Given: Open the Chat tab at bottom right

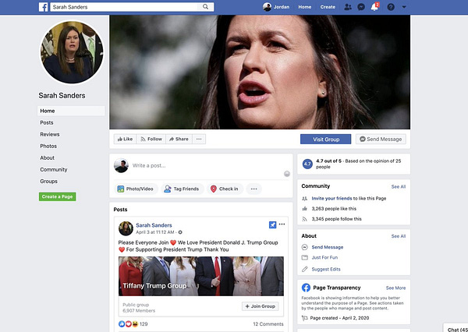Looking at the screenshot, I should (457, 329).
